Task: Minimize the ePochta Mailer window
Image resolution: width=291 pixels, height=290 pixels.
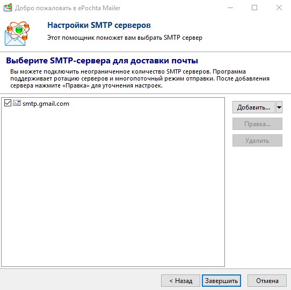Action: (x=230, y=8)
